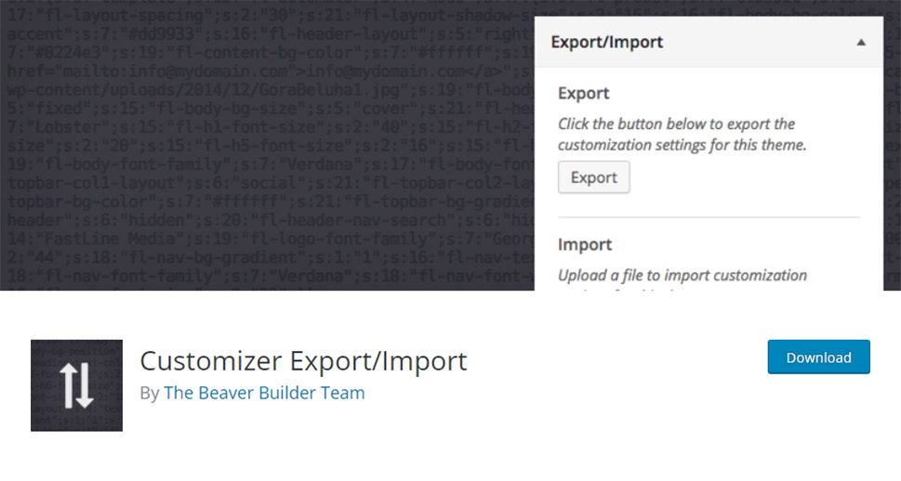
Task: Click the 'Upload a file to import' text
Action: (639, 276)
